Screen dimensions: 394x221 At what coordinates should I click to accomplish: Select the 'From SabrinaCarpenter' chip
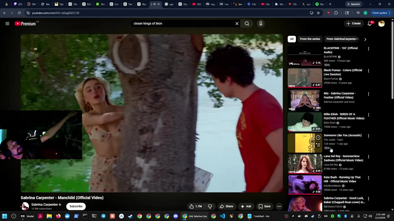pyautogui.click(x=342, y=39)
